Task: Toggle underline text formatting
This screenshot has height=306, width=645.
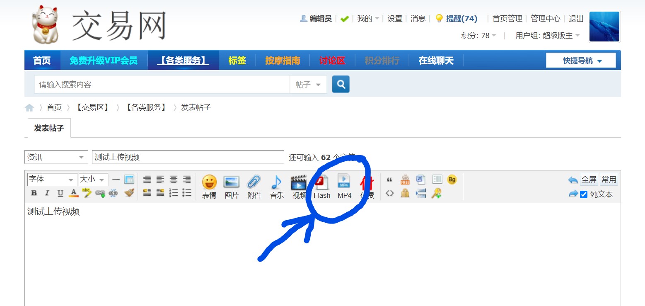Action: pyautogui.click(x=60, y=193)
